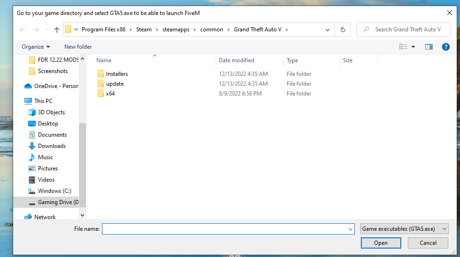The width and height of the screenshot is (460, 257).
Task: Navigate to Steam breadcrumb
Action: click(144, 29)
